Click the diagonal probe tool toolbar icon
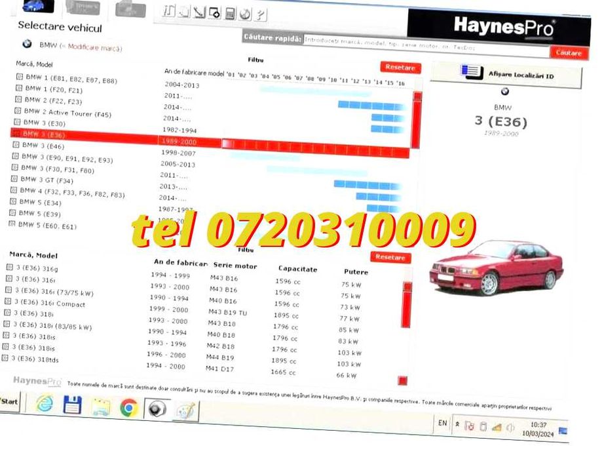 [199, 12]
